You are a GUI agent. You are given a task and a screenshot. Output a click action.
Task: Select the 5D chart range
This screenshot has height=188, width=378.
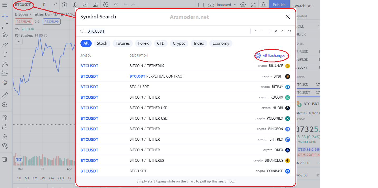(27, 178)
